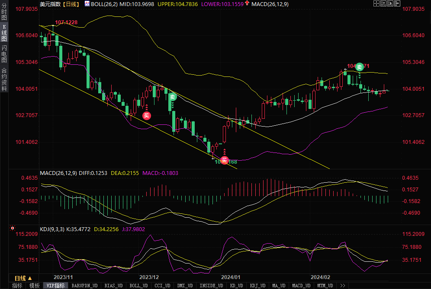Click the BOLL indicator icon in the header
This screenshot has width=431, height=289.
pyautogui.click(x=87, y=4)
